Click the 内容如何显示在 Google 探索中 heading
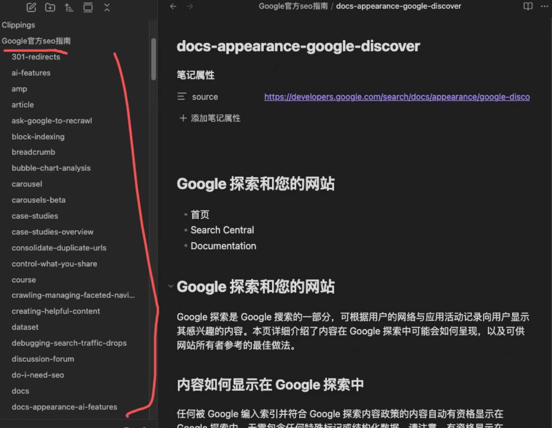This screenshot has height=428, width=552. tap(270, 385)
